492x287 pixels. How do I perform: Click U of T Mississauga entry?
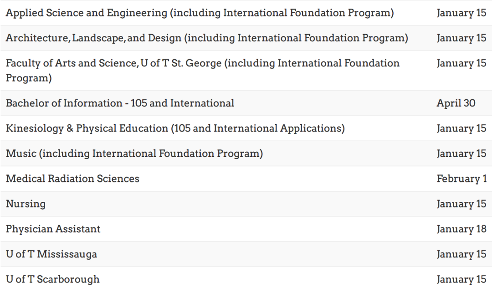[x=51, y=254]
